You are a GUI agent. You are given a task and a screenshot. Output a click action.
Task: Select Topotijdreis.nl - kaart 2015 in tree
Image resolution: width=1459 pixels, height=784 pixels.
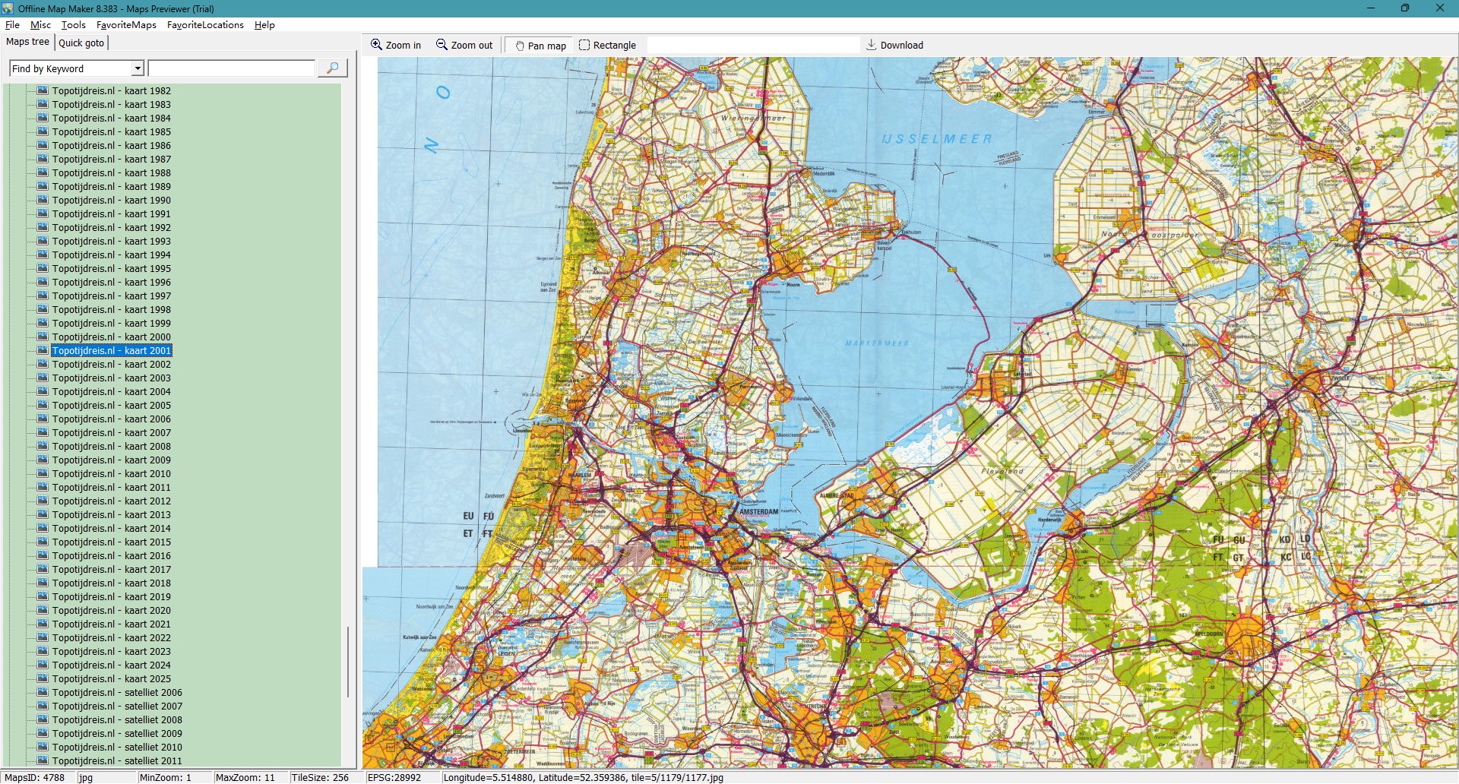tap(111, 542)
